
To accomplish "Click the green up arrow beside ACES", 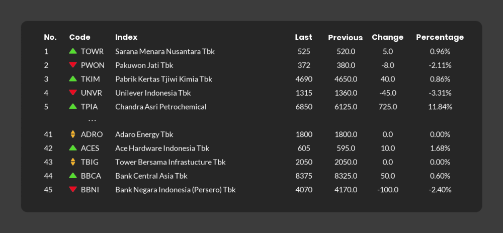I will 73,147.
